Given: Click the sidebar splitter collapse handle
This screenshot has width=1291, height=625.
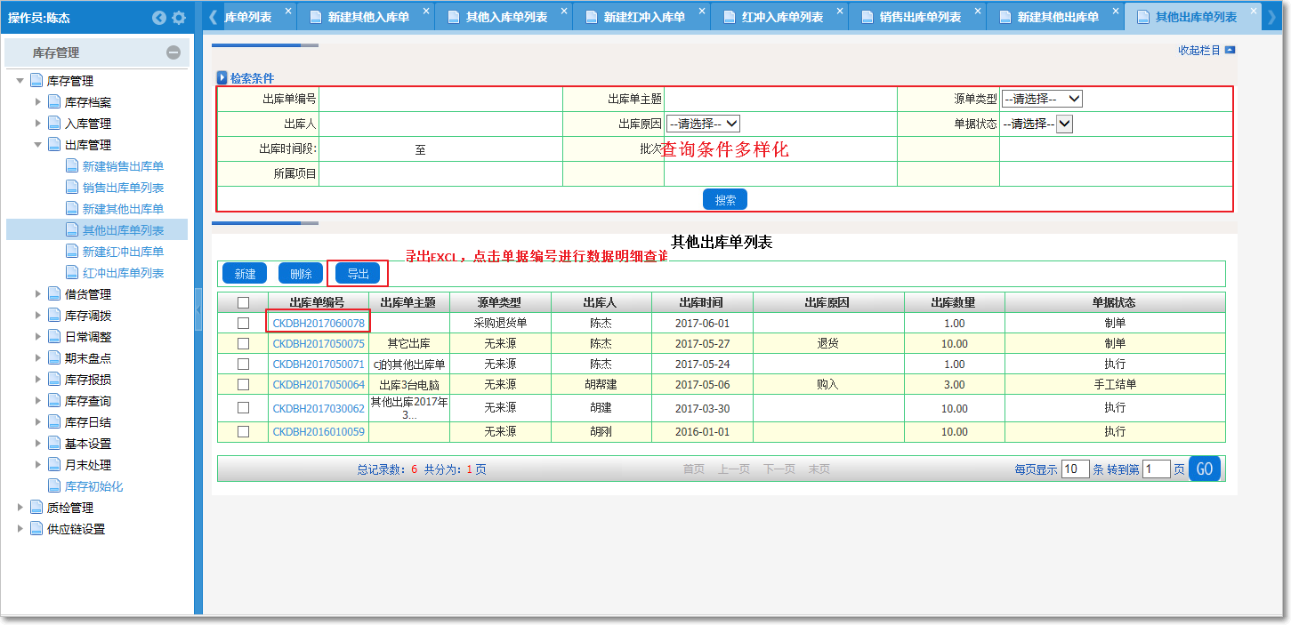Looking at the screenshot, I should click(x=198, y=309).
